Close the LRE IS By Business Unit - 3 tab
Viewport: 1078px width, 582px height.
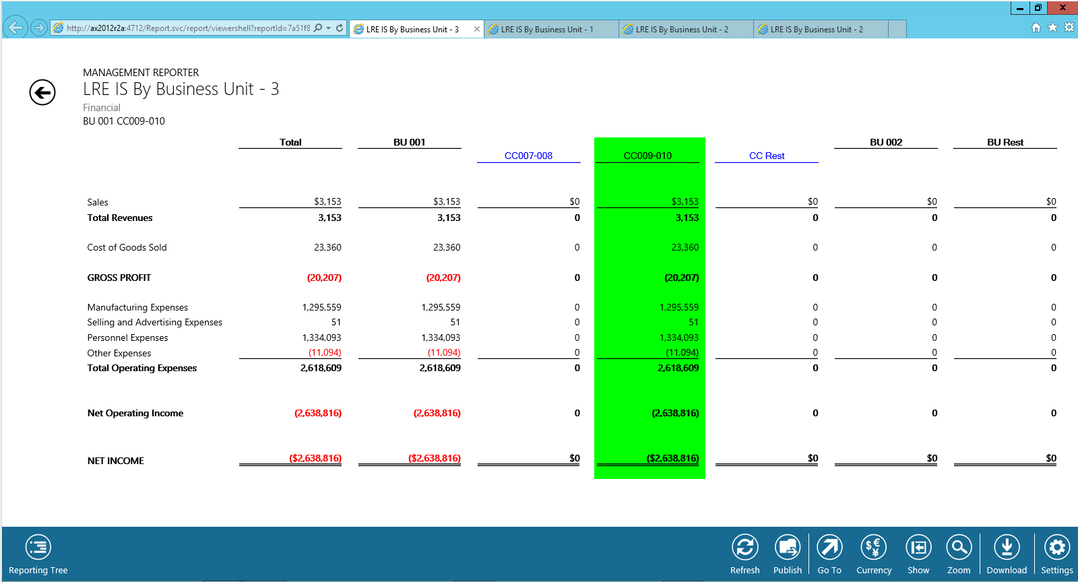pyautogui.click(x=477, y=29)
